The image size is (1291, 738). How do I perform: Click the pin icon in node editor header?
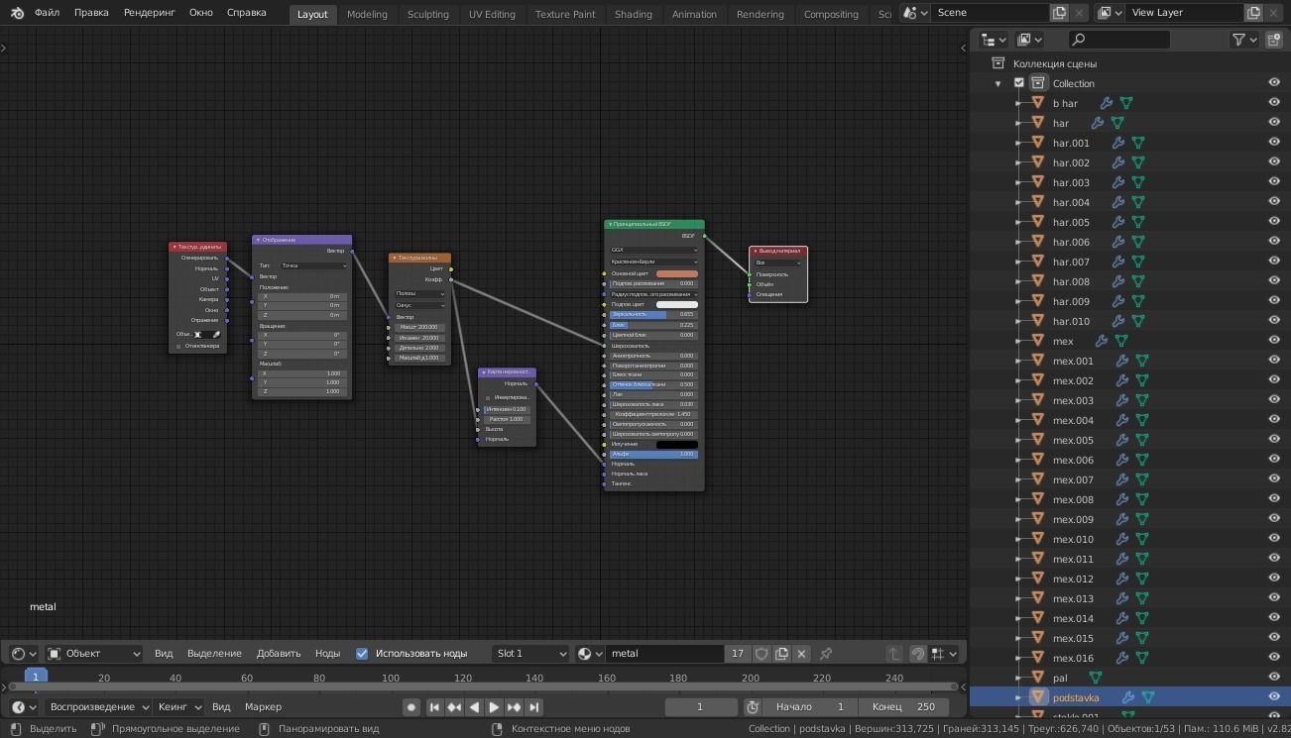[x=826, y=654]
